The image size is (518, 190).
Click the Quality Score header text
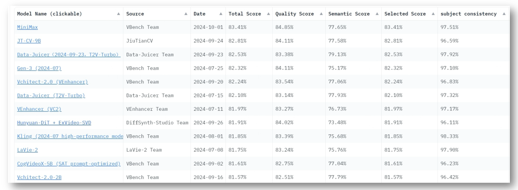click(x=294, y=14)
